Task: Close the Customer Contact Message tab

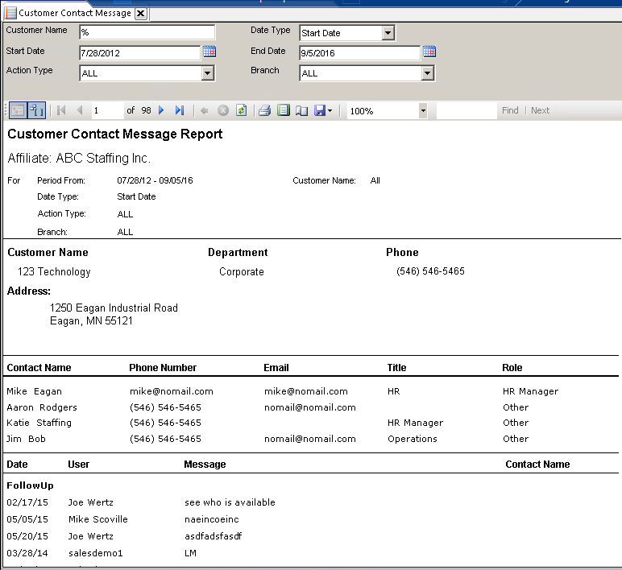Action: [140, 13]
